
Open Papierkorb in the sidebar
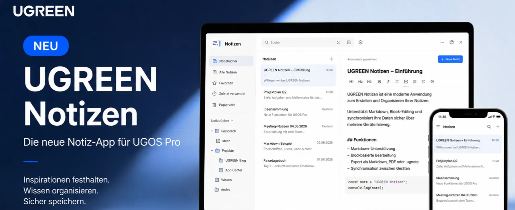click(231, 105)
